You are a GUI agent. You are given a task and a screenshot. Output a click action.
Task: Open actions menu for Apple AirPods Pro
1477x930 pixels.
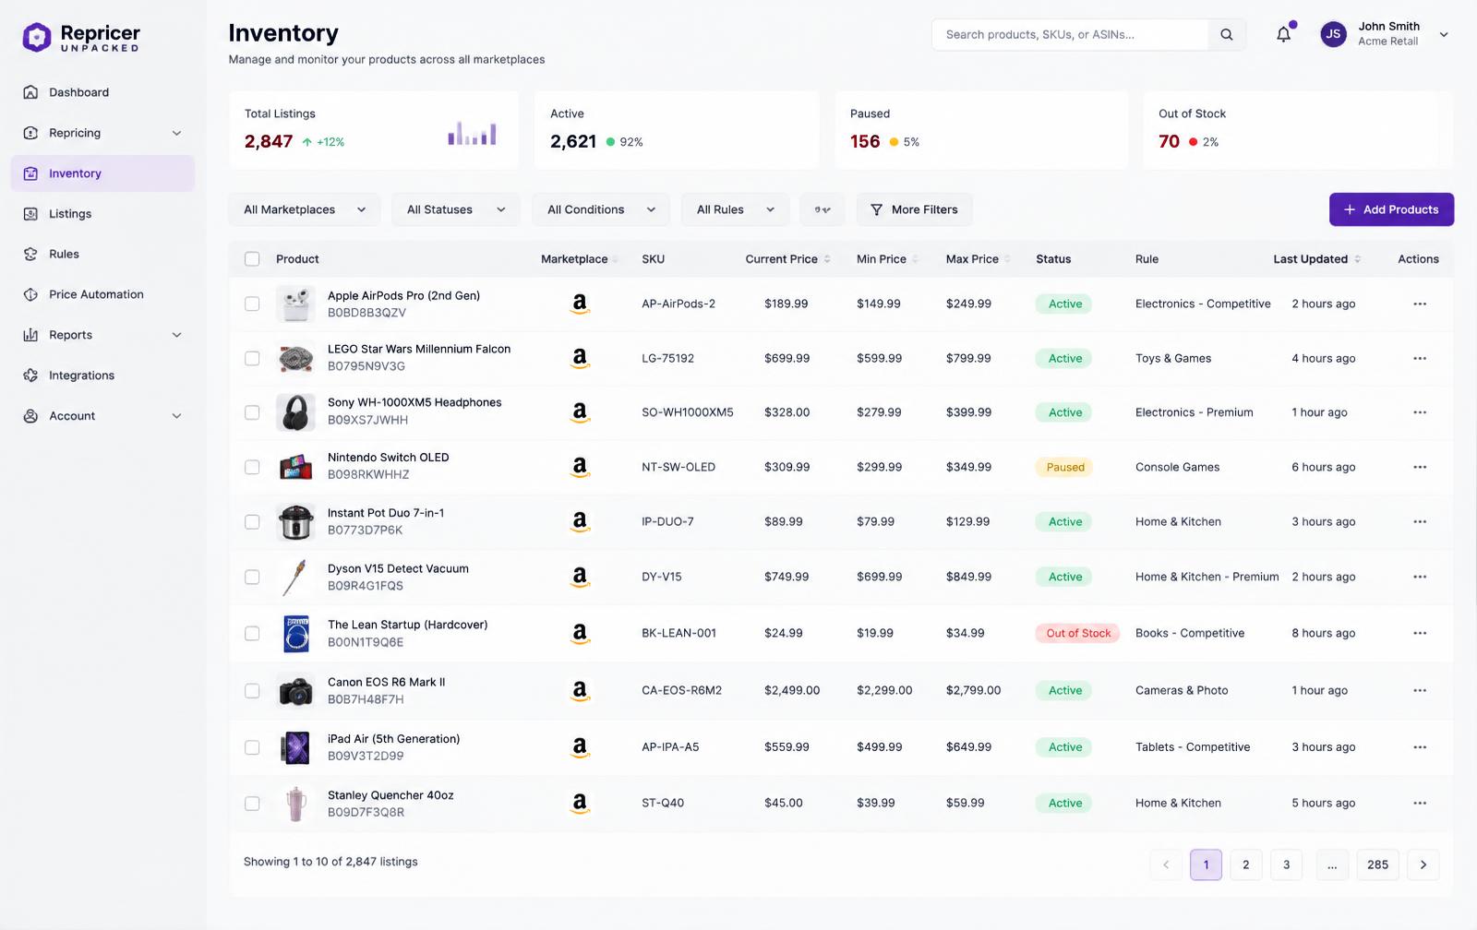(1420, 304)
